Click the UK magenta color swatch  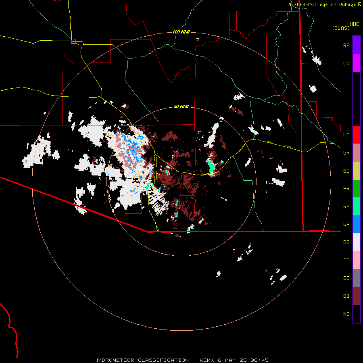click(356, 63)
